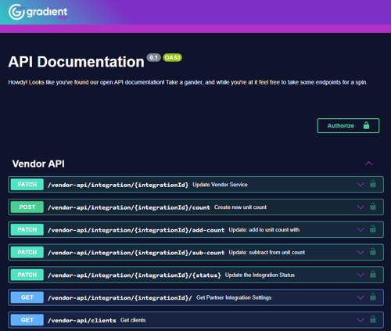Open the Authorize dialog
The width and height of the screenshot is (391, 331).
348,126
